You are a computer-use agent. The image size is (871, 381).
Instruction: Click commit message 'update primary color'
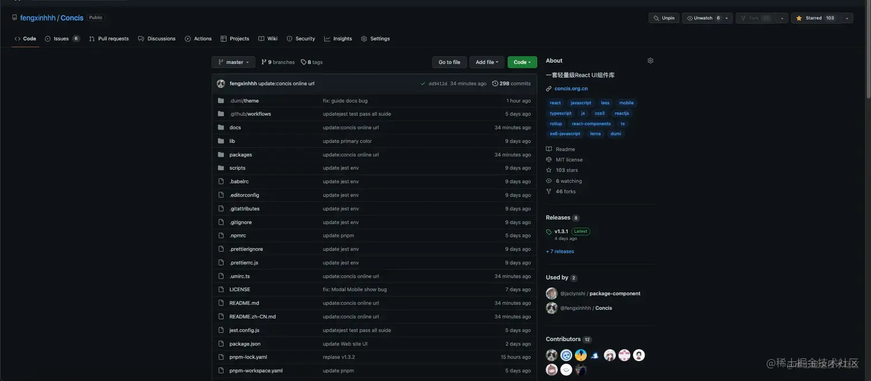(x=347, y=141)
